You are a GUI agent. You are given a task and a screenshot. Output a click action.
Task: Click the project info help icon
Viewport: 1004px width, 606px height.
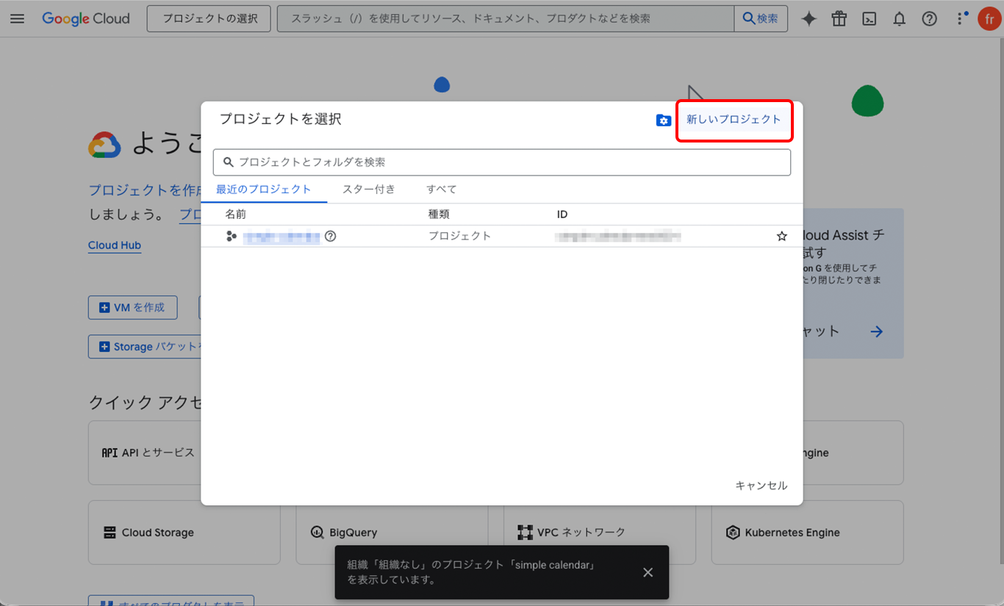[331, 237]
